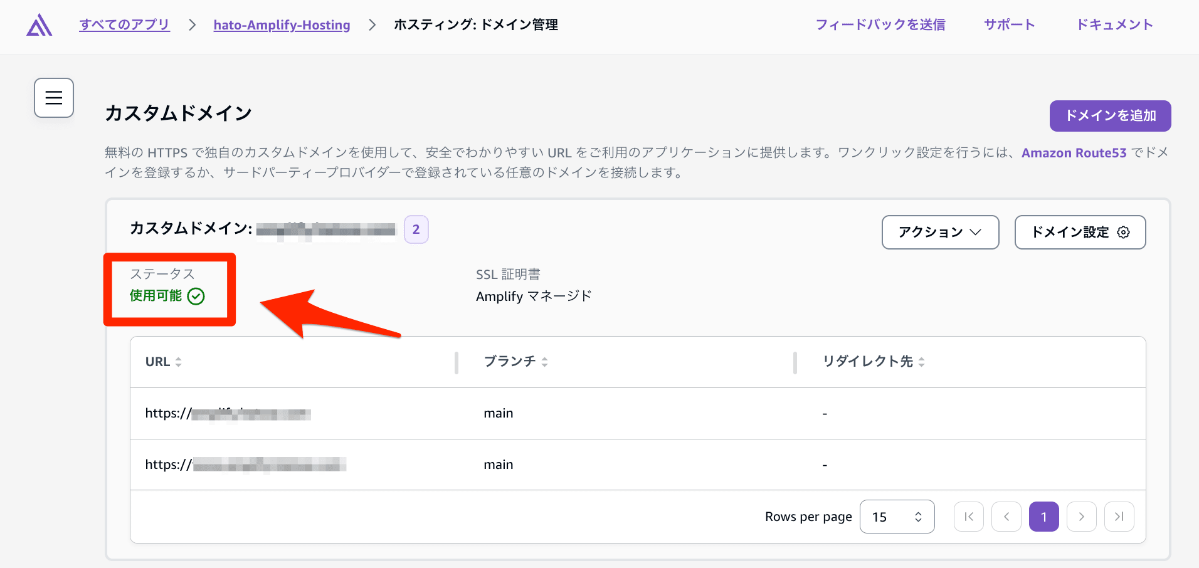Screen dimensions: 1199x568
Task: Click the green available status checkmark icon
Action: (x=196, y=296)
